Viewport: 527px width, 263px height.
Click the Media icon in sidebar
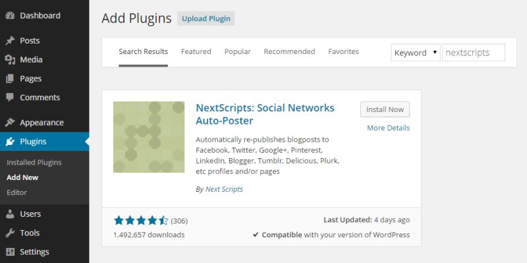point(10,60)
